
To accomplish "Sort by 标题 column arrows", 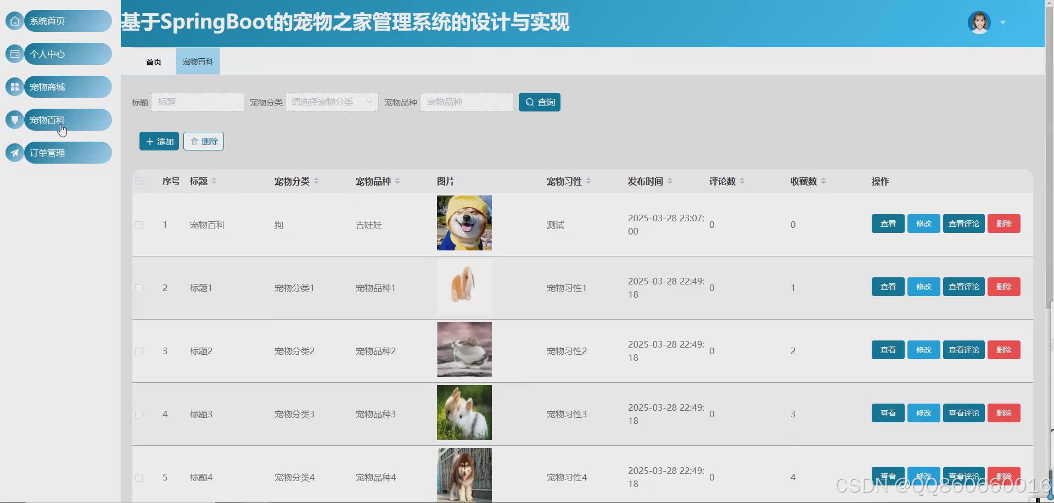I will [x=214, y=181].
